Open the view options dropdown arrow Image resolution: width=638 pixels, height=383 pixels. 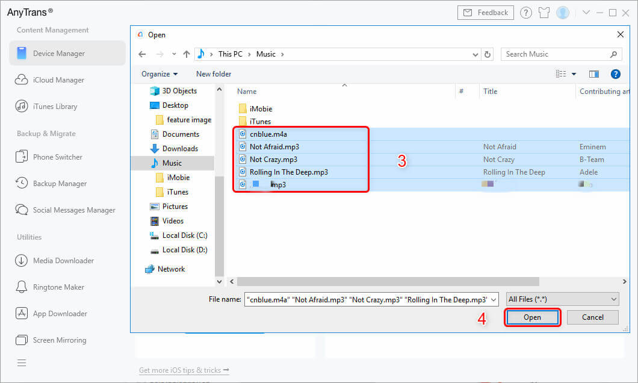[x=574, y=74]
